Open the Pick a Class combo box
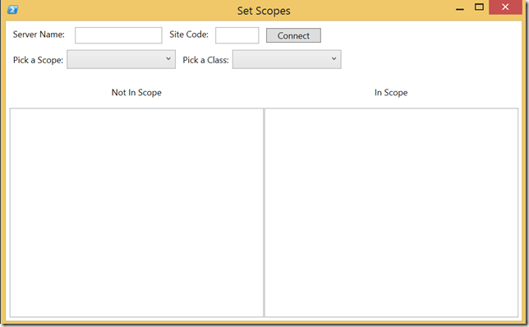Image resolution: width=529 pixels, height=327 pixels. pyautogui.click(x=287, y=59)
